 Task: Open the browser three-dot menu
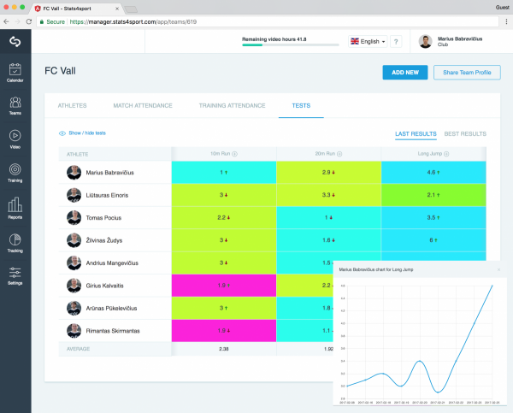[x=506, y=21]
